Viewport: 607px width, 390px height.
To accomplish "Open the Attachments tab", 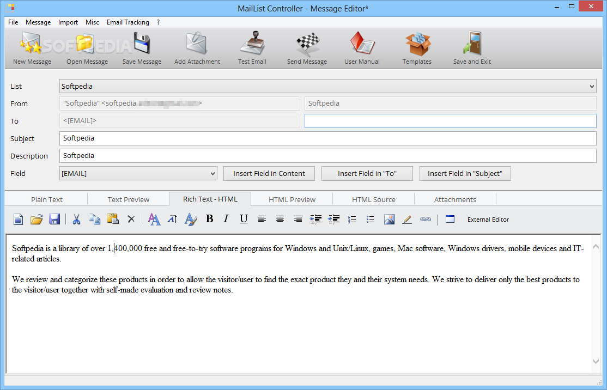I will click(455, 199).
